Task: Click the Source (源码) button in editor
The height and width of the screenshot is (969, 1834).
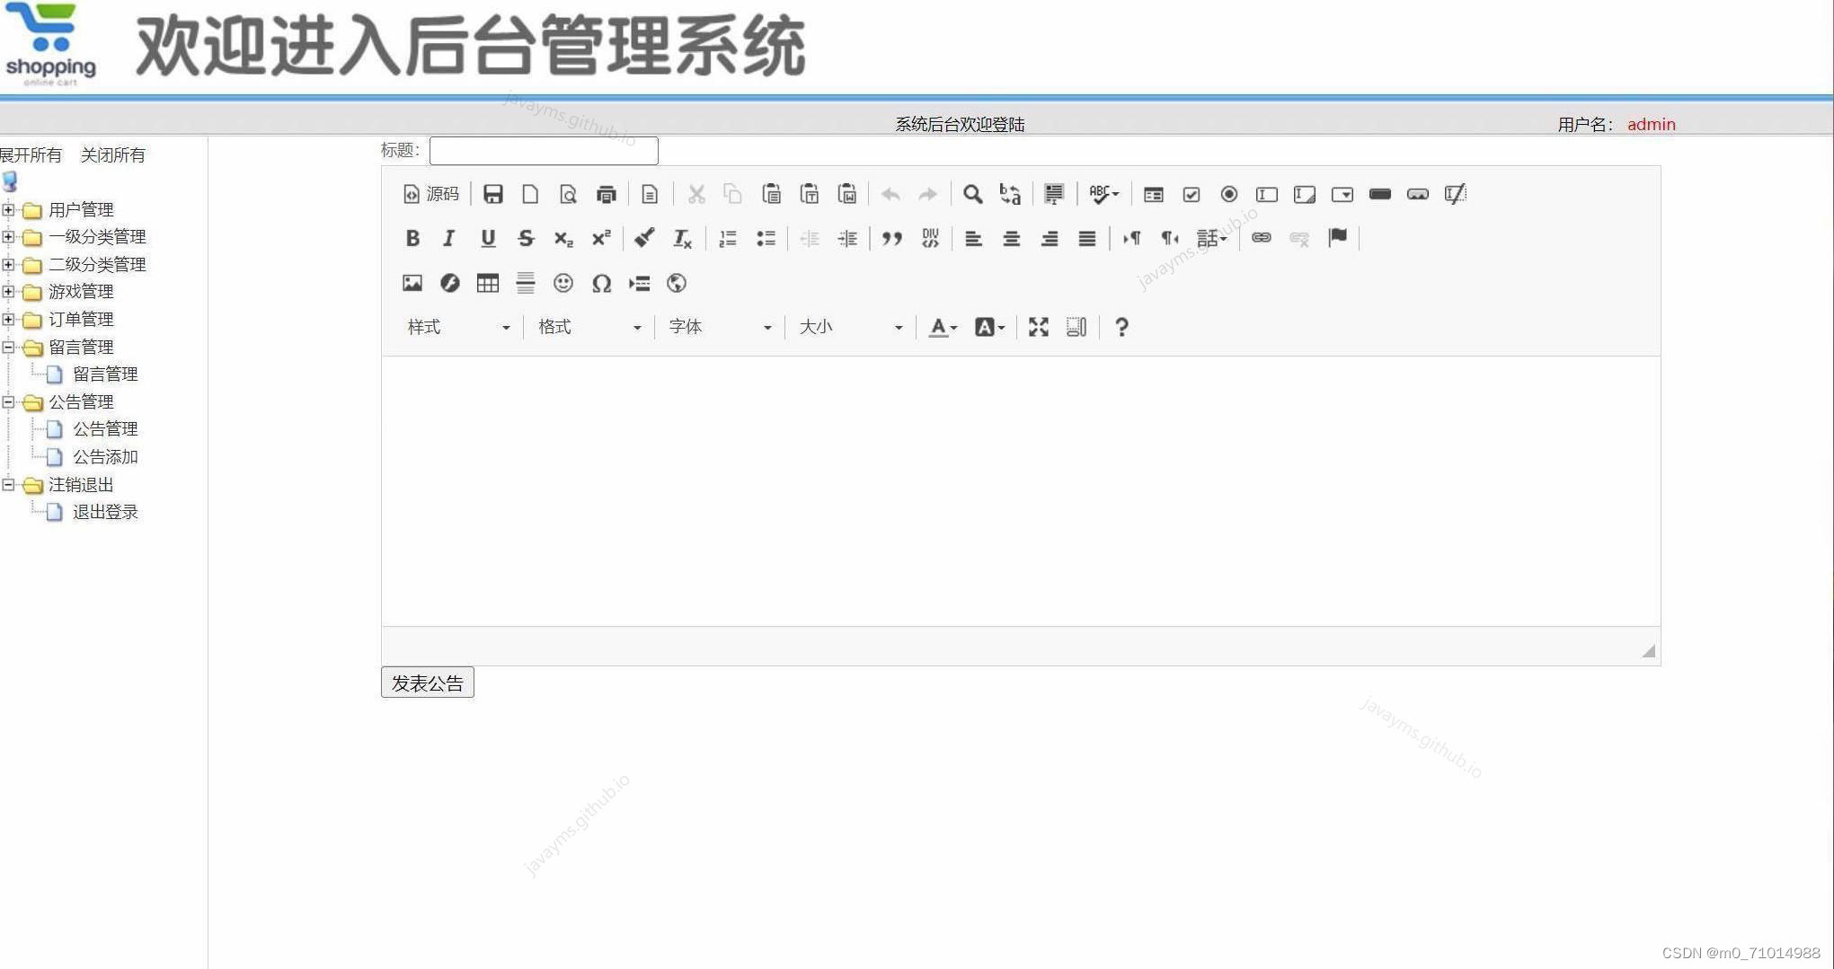Action: 430,194
